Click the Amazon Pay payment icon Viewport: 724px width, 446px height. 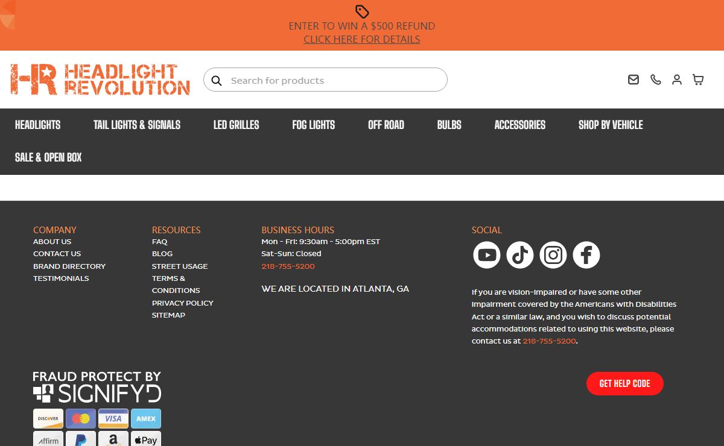click(x=113, y=439)
